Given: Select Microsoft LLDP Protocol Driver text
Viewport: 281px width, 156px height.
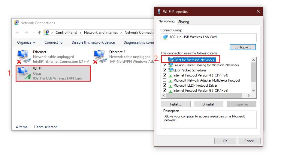Looking at the screenshot, I should pyautogui.click(x=195, y=85).
